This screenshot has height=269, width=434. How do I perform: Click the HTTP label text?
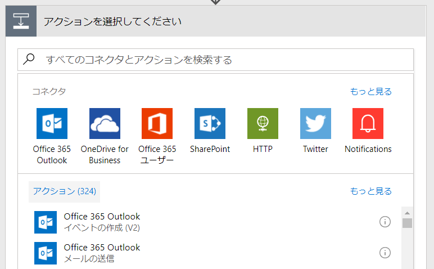point(263,149)
